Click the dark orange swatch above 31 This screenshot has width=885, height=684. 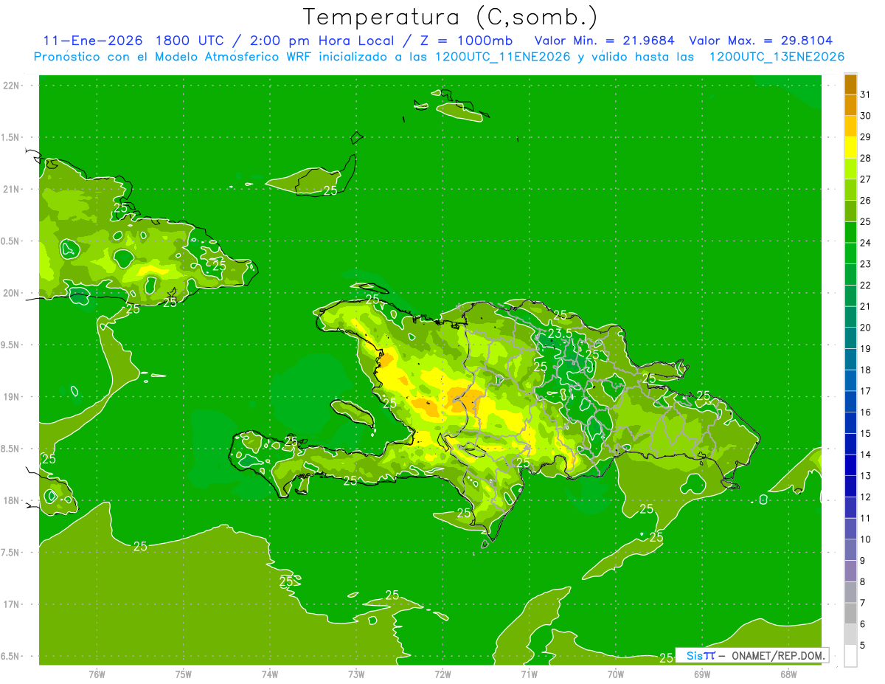pyautogui.click(x=850, y=84)
